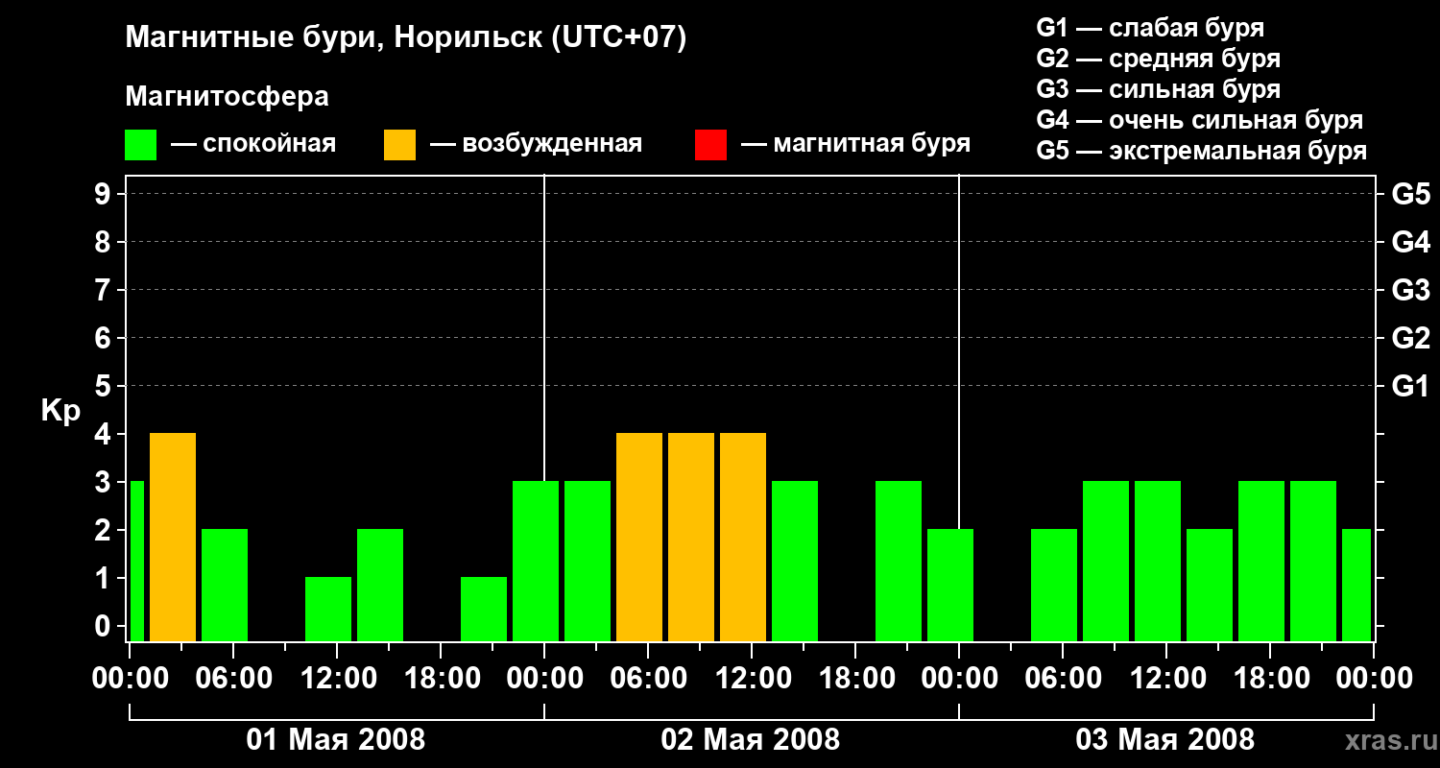Image resolution: width=1440 pixels, height=768 pixels.
Task: Pick the Kp 1 bar before 12:00 on 01 May
Action: click(x=328, y=609)
